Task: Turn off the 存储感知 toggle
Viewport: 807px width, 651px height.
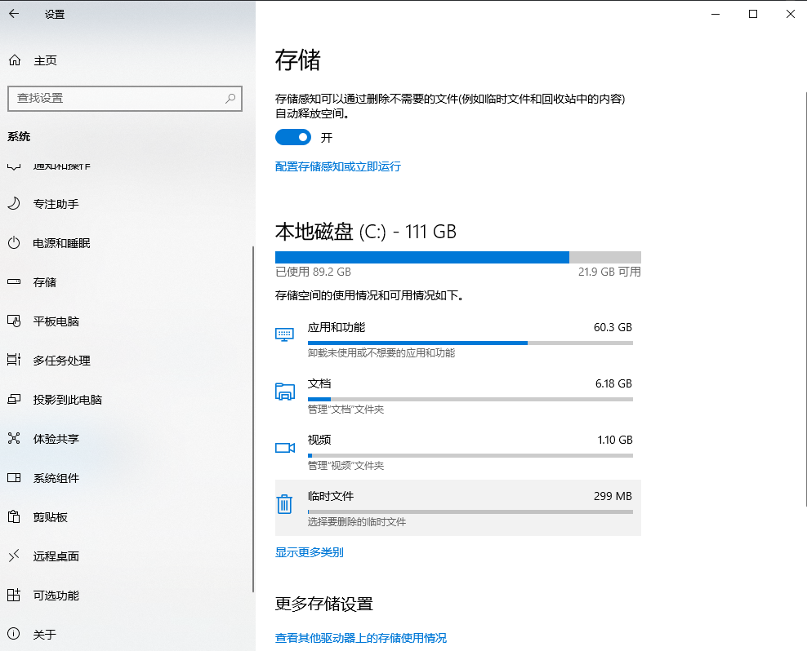Action: 293,137
